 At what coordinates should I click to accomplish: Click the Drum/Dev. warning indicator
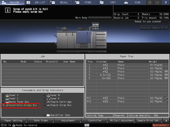point(161,125)
